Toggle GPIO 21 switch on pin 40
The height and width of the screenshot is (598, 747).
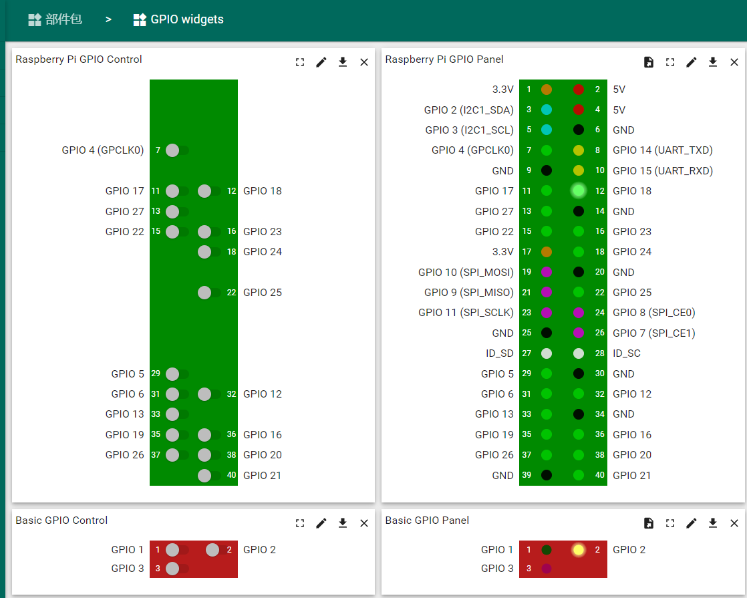click(209, 475)
